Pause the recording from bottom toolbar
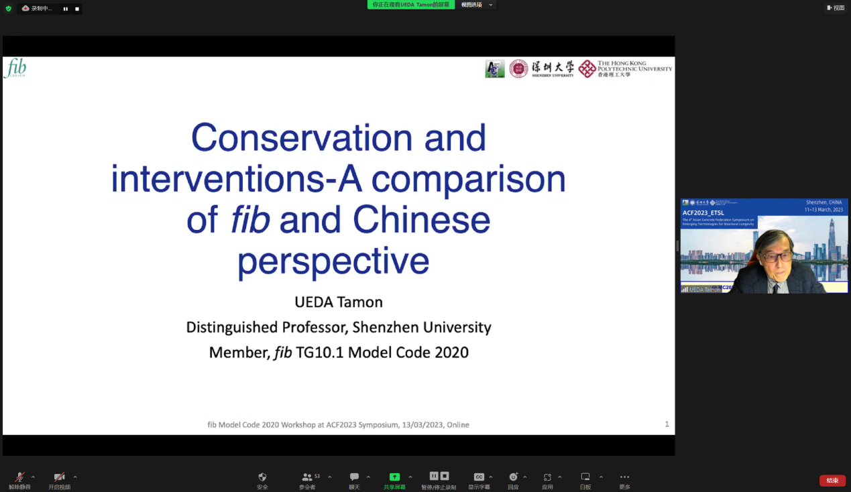The width and height of the screenshot is (851, 492). pyautogui.click(x=434, y=476)
